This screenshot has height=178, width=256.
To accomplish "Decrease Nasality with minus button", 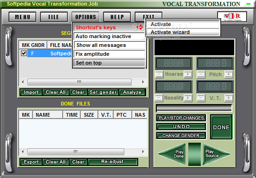I will (159, 98).
